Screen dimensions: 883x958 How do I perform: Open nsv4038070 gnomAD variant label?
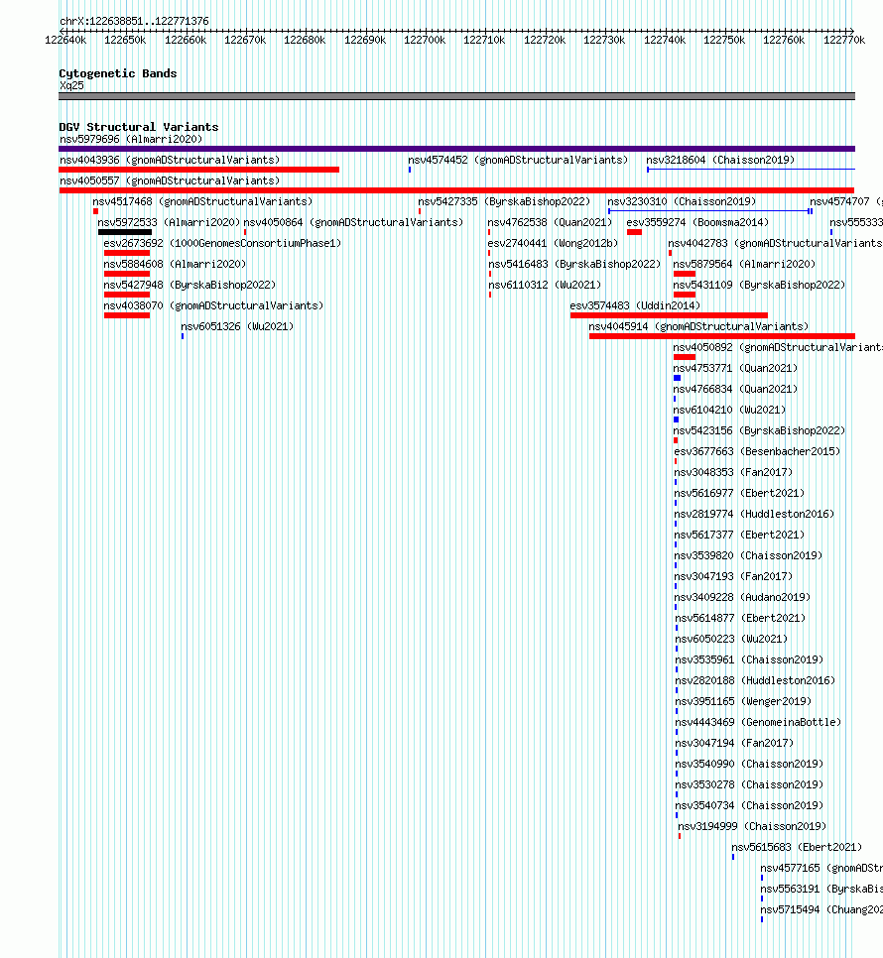213,305
